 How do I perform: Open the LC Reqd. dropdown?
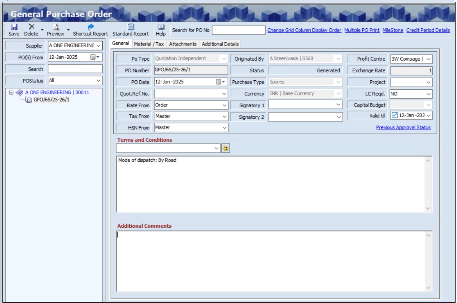428,94
